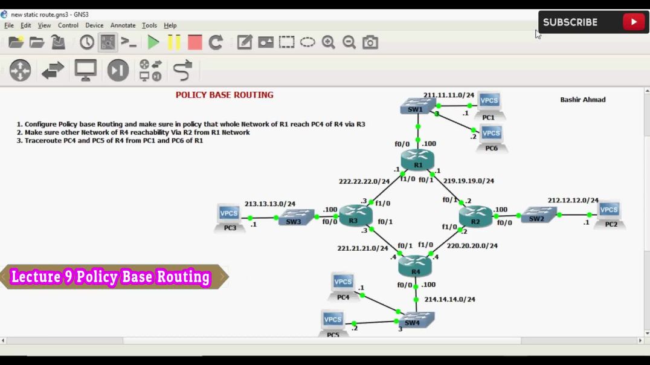Image resolution: width=650 pixels, height=365 pixels.
Task: Click the Bashir Ahmad text note
Action: 583,100
